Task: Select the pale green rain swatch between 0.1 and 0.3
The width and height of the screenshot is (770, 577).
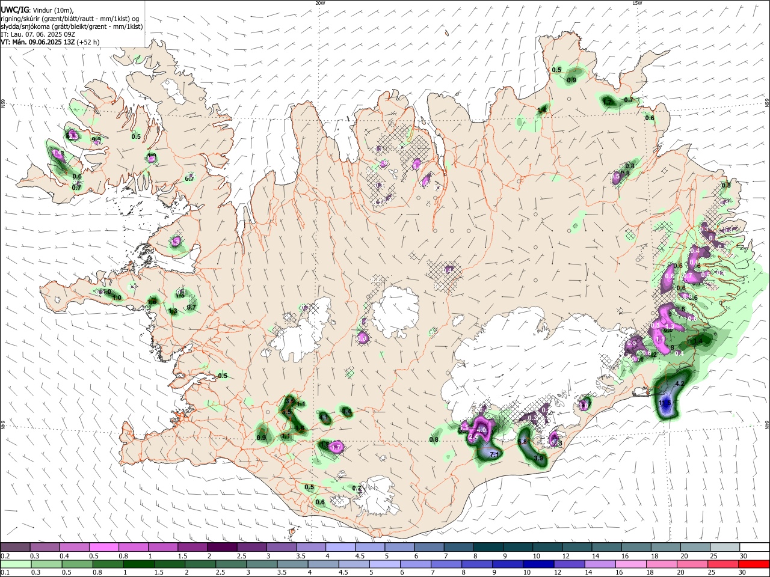Action: 16,564
